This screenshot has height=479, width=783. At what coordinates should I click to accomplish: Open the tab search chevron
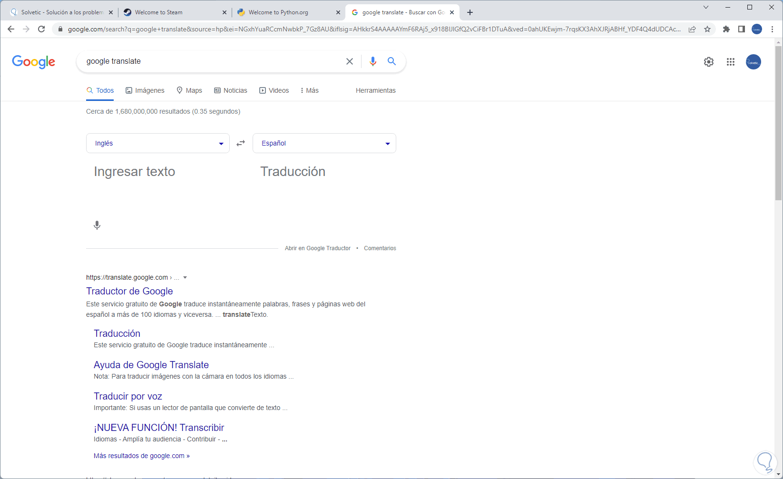pos(706,7)
